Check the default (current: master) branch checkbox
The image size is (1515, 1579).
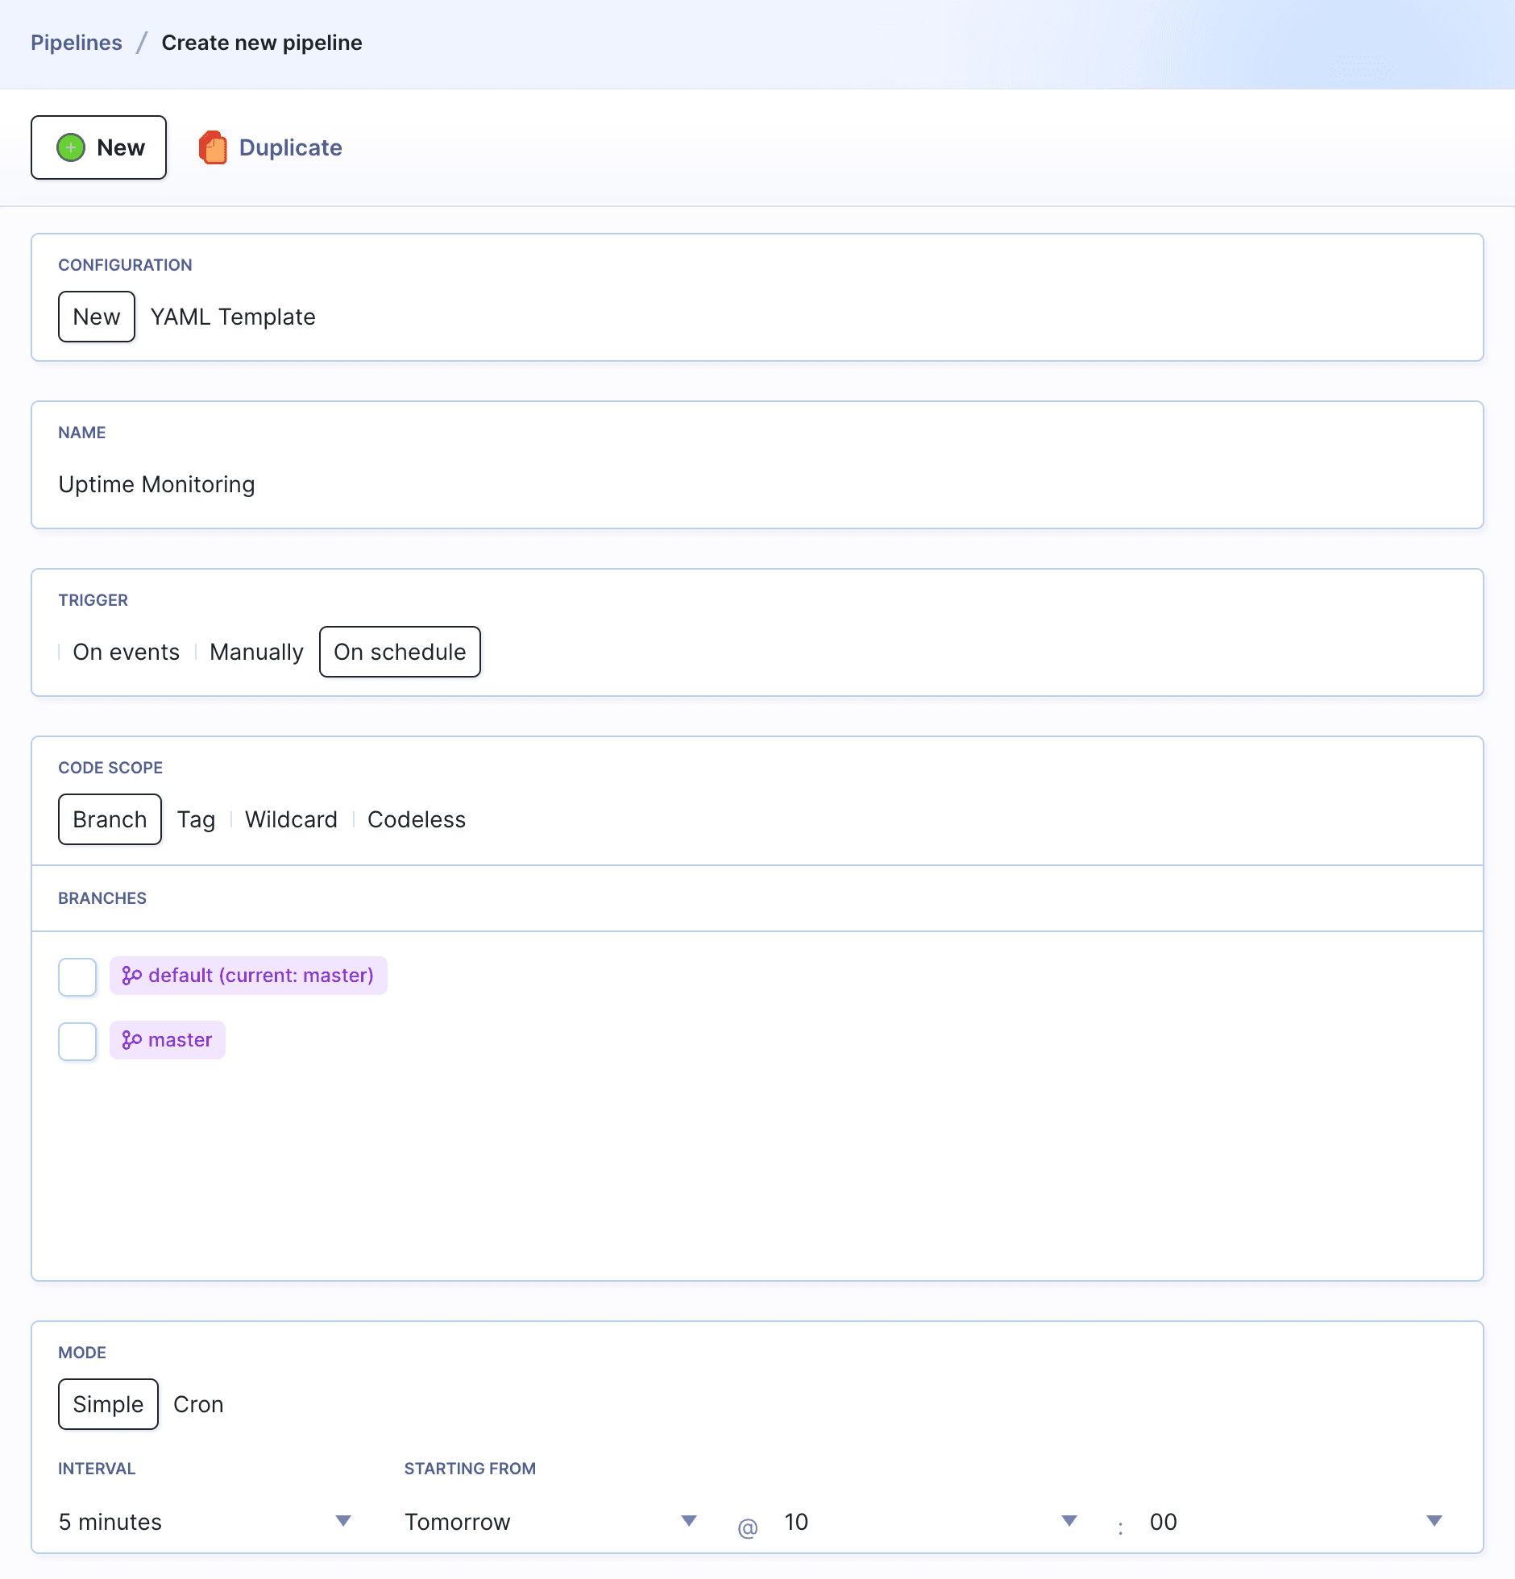coord(77,976)
